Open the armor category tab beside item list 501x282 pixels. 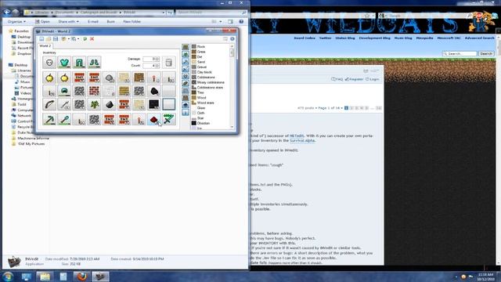186,77
